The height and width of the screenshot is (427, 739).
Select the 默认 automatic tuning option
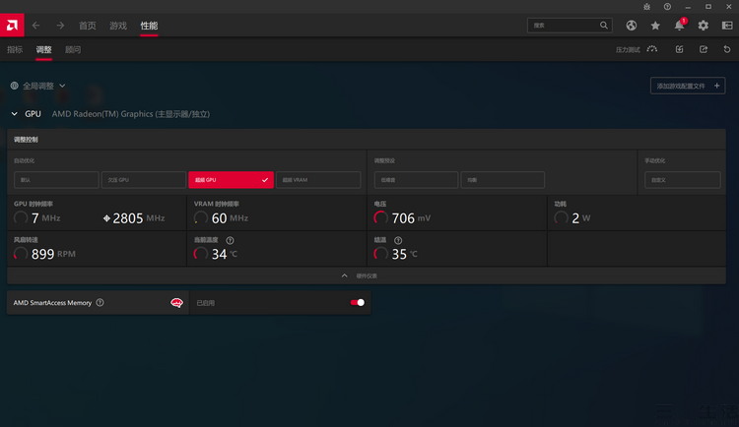point(56,180)
